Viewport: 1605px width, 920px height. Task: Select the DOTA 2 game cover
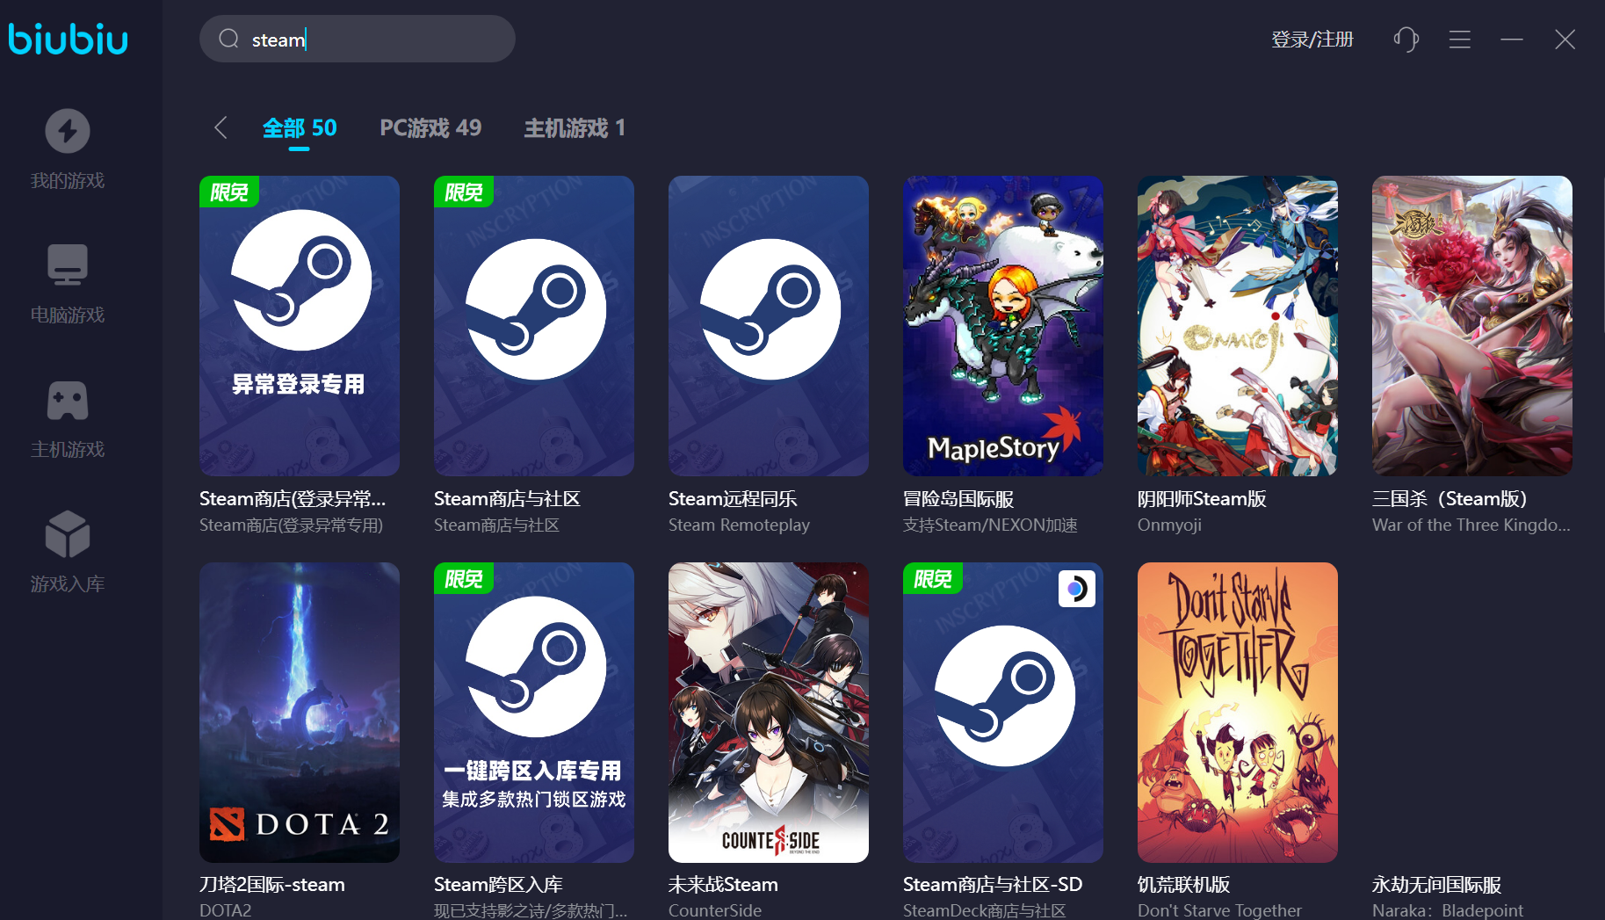coord(300,713)
